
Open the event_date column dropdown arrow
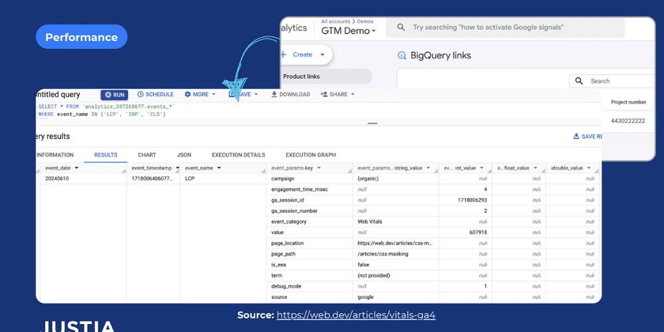(76, 168)
